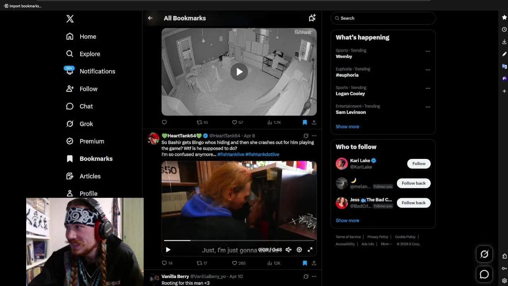Open Terms of Service

tap(348, 237)
